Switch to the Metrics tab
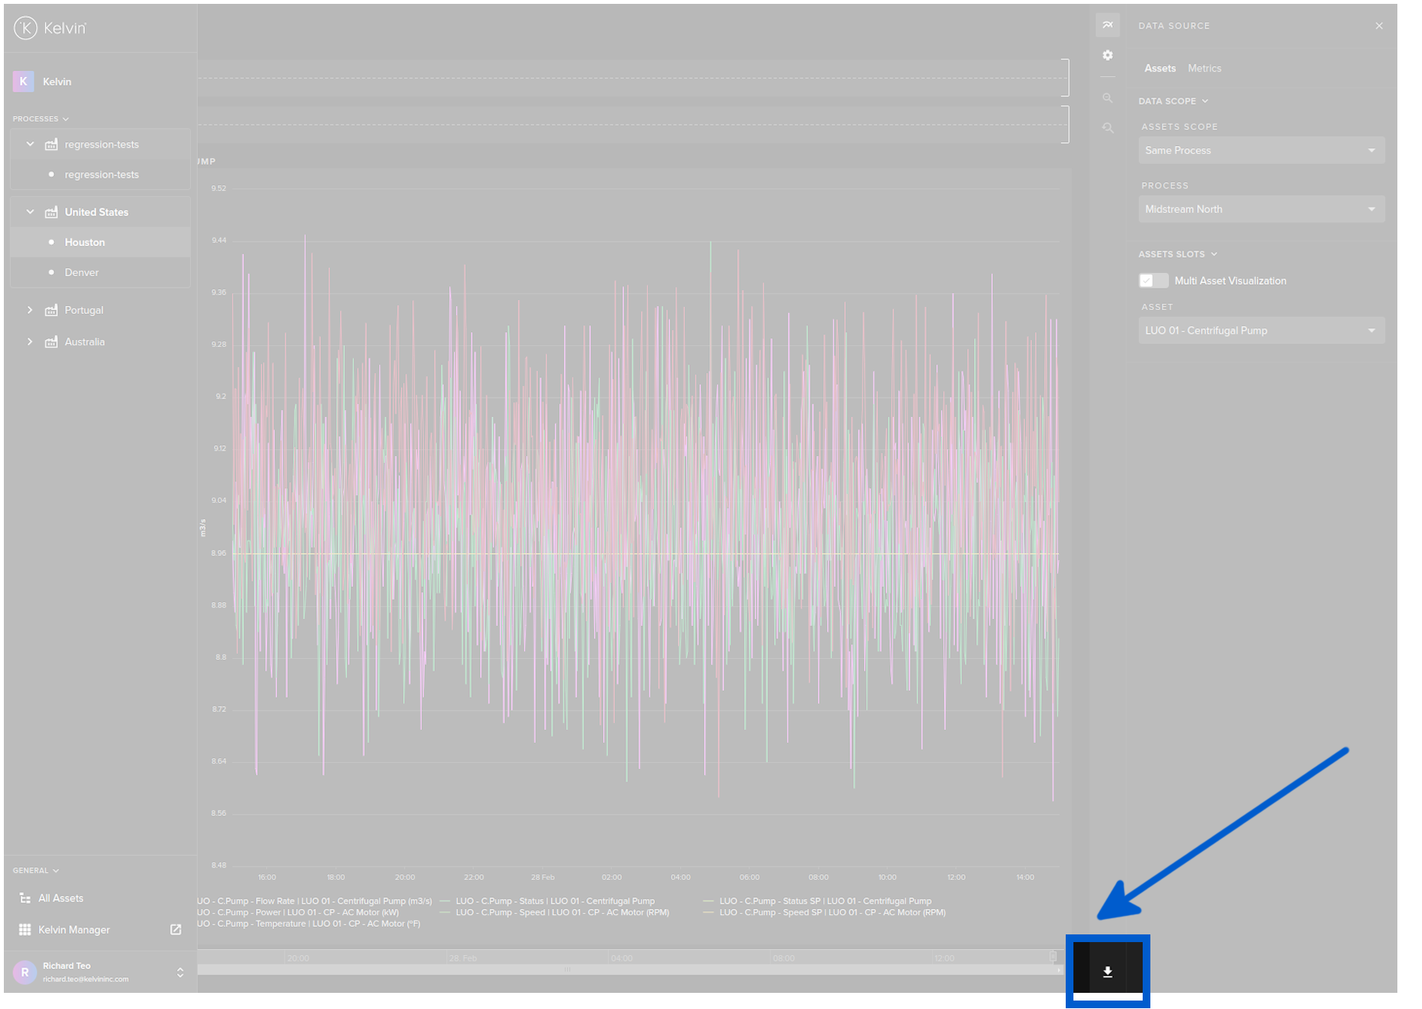 [x=1204, y=68]
